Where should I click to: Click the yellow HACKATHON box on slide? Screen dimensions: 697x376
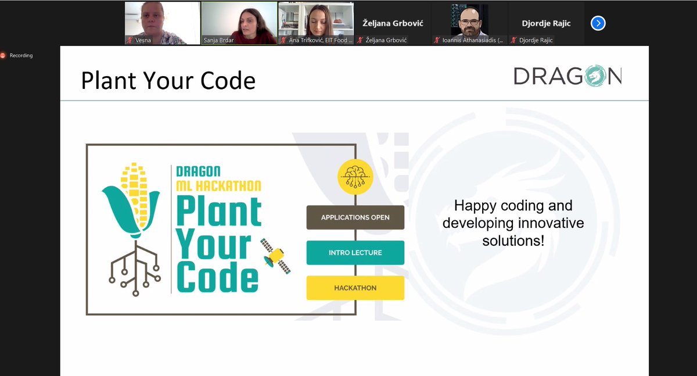[355, 288]
